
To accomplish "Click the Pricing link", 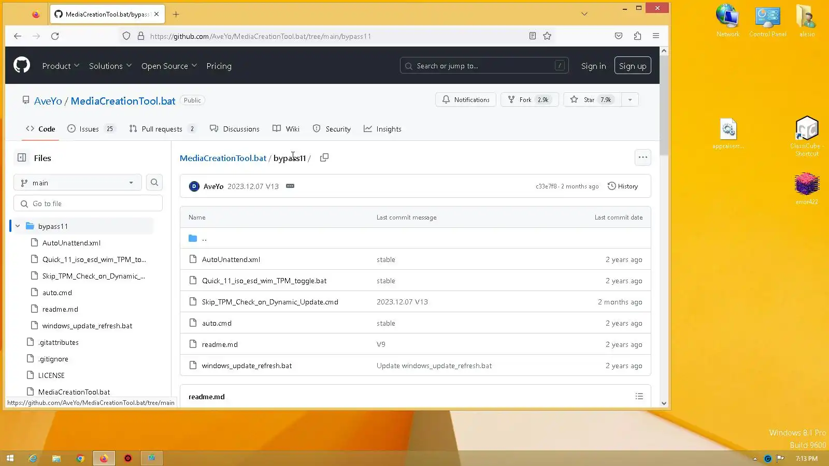I will click(219, 66).
